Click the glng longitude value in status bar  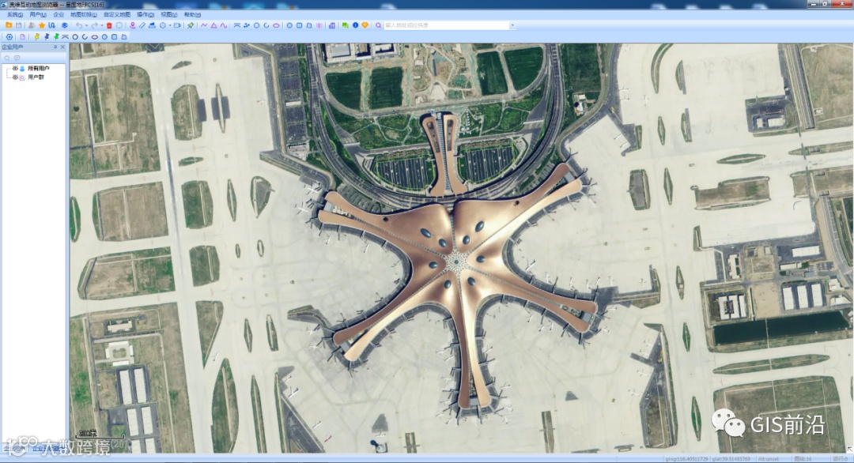coord(686,459)
